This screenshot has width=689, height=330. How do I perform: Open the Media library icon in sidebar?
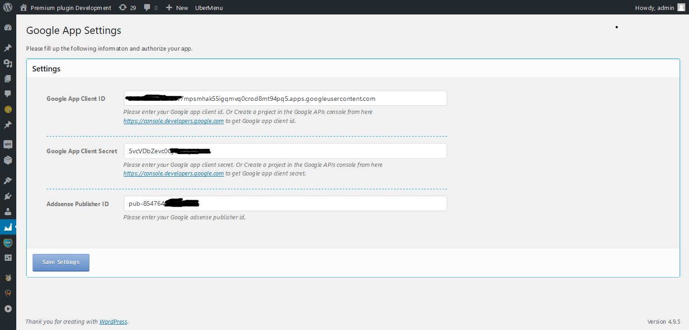click(8, 63)
